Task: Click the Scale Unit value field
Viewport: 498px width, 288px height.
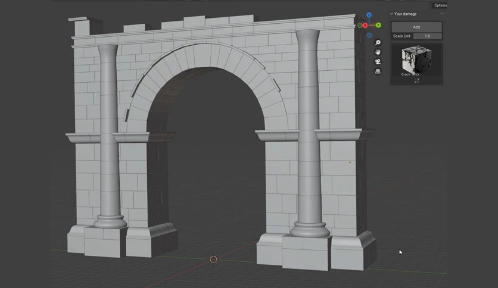Action: coord(428,36)
